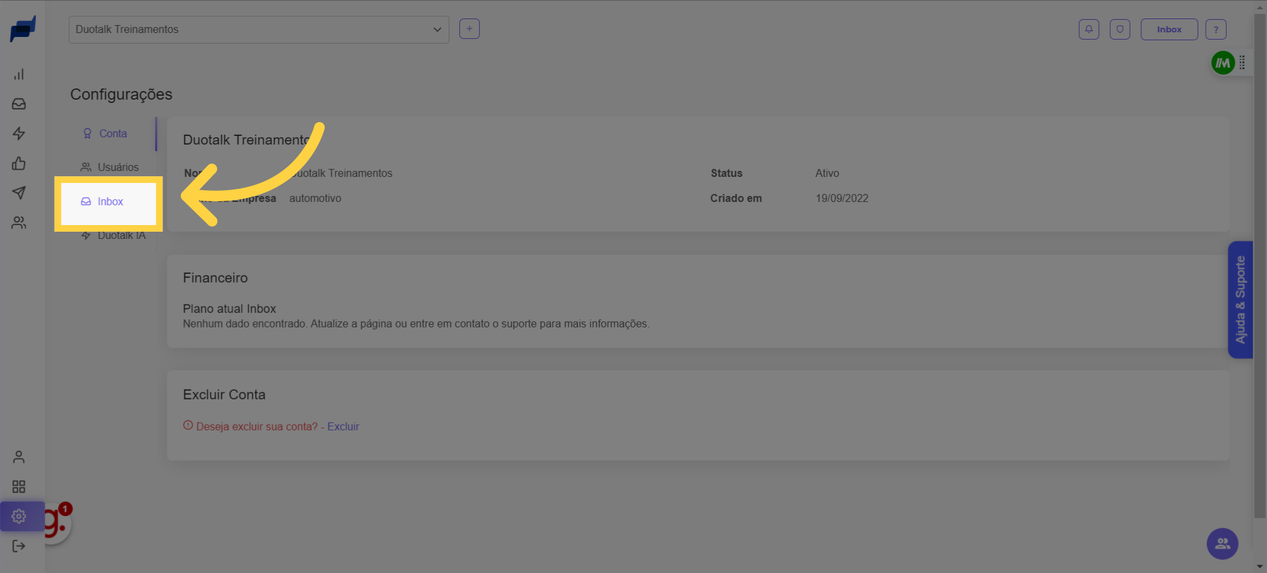This screenshot has width=1267, height=573.
Task: Open the notifications bell icon
Action: pos(1089,30)
